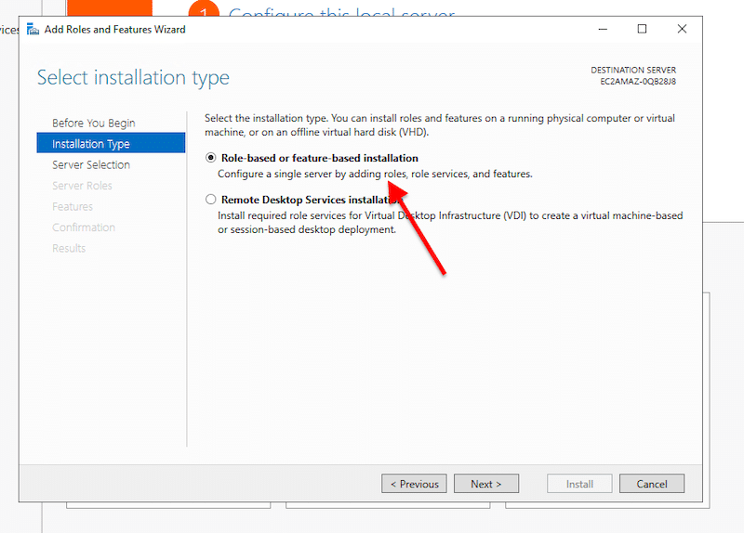This screenshot has height=533, width=744.
Task: Select Remote Desktop Services installation radio
Action: (211, 200)
